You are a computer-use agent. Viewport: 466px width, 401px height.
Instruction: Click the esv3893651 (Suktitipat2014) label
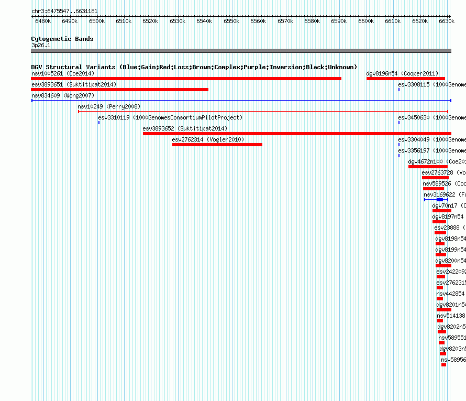[x=74, y=84]
